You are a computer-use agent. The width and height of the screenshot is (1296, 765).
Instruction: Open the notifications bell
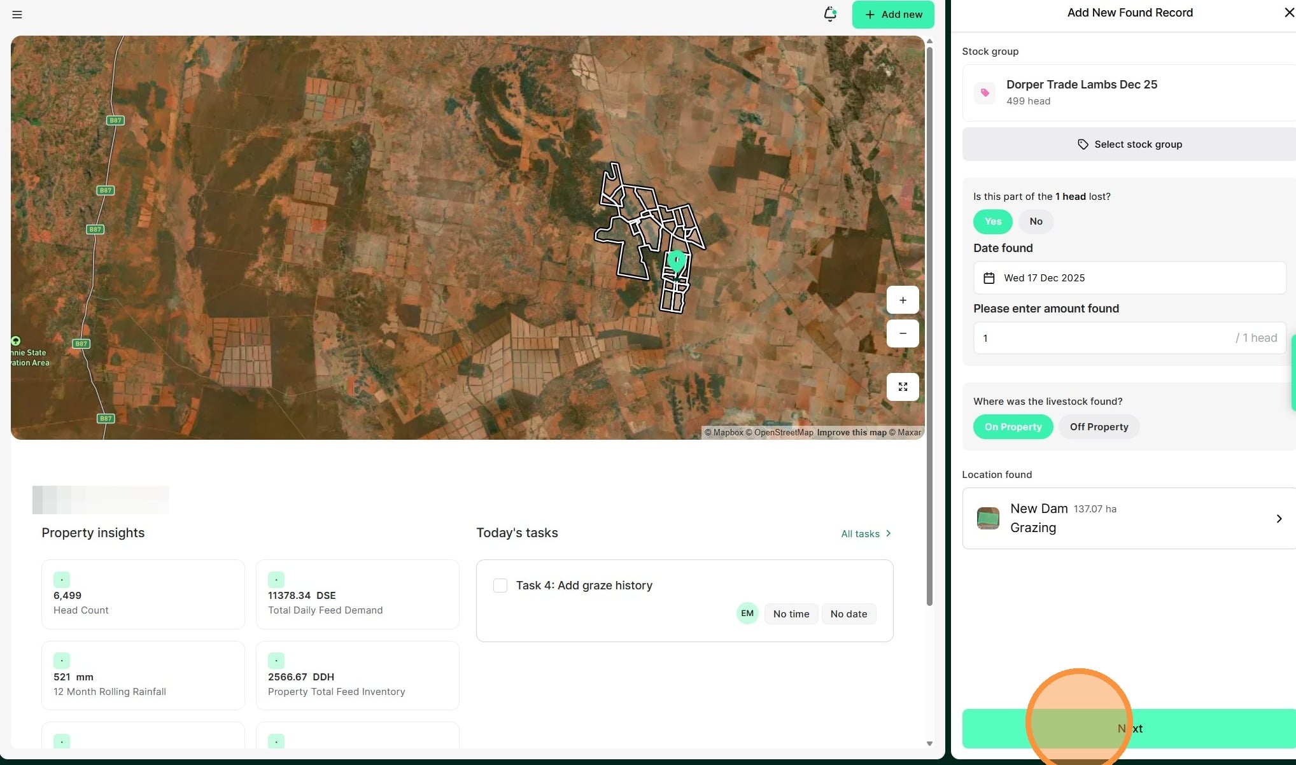[x=829, y=14]
